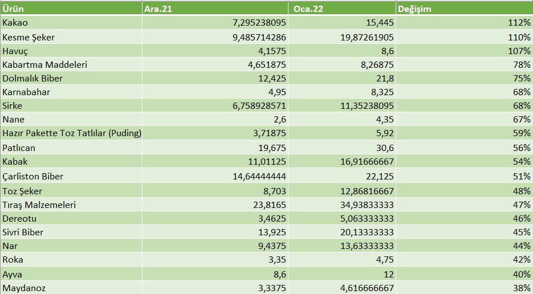
Task: Click the Maydanoz product cell
Action: tap(71, 288)
